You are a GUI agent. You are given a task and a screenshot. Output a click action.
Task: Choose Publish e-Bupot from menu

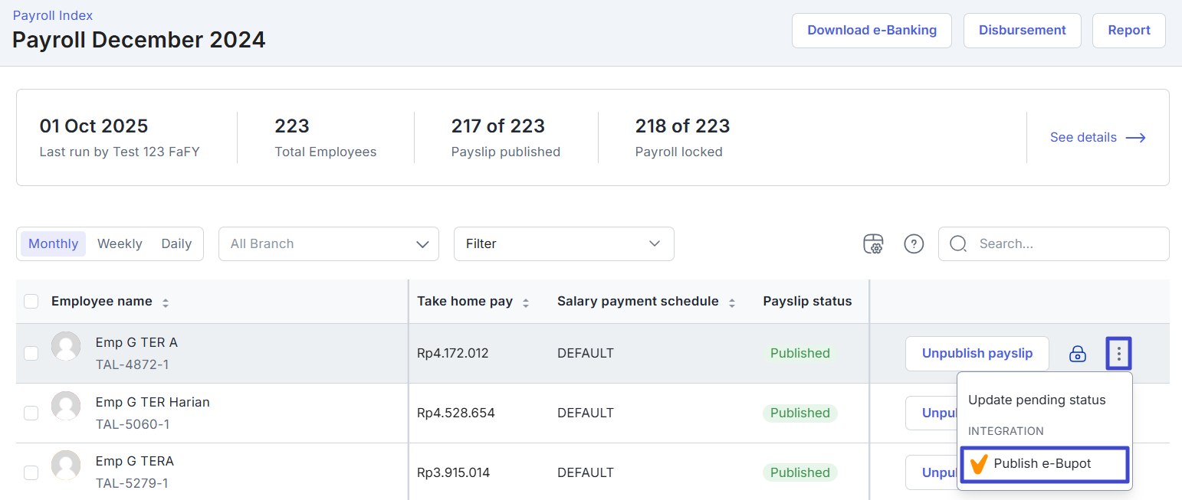1042,464
